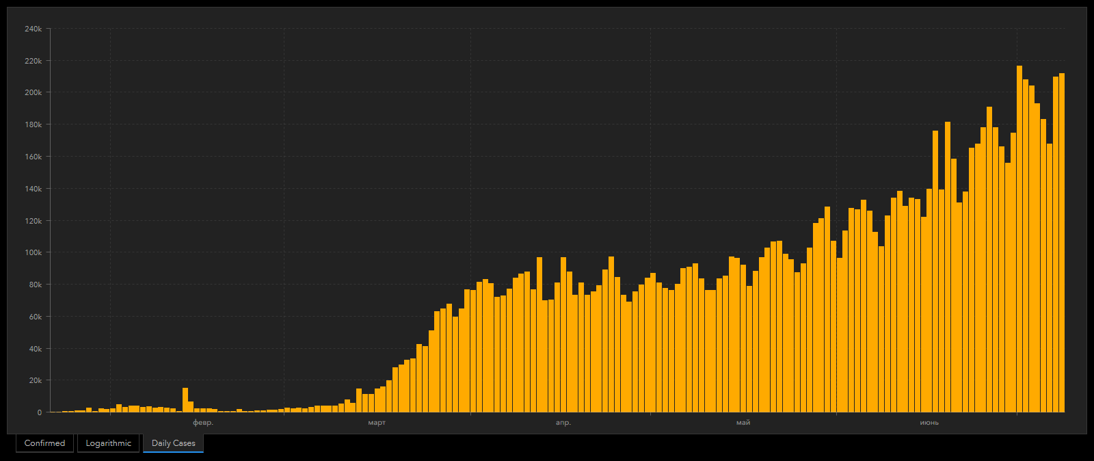Click the 160k y-axis label
This screenshot has height=461, width=1094.
[x=33, y=157]
